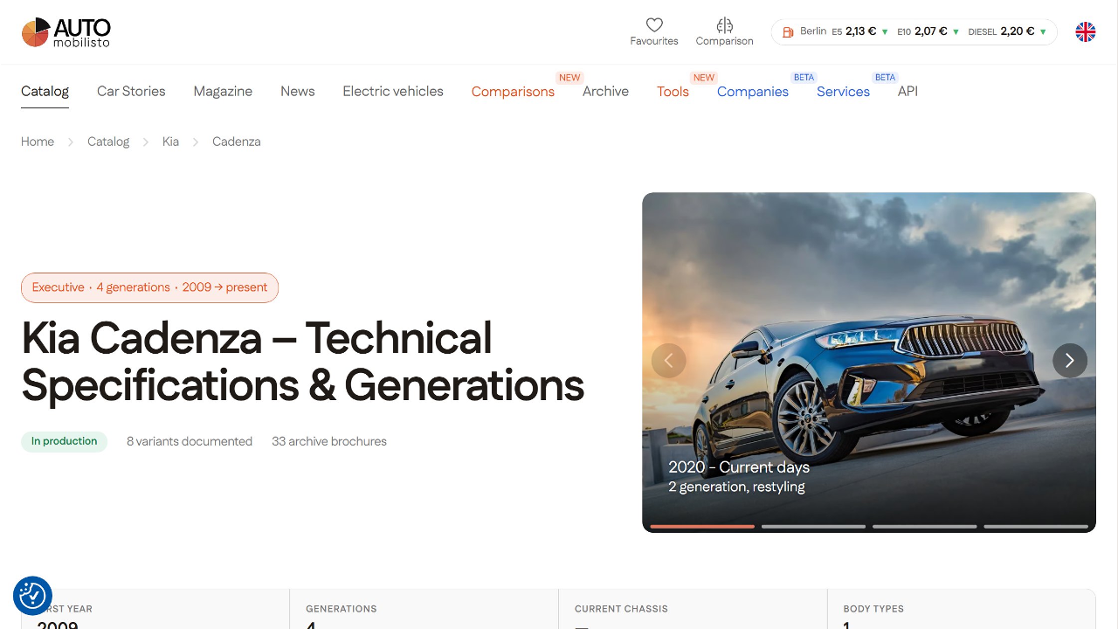Click the Executive generations tag
The height and width of the screenshot is (629, 1118).
[x=149, y=287]
